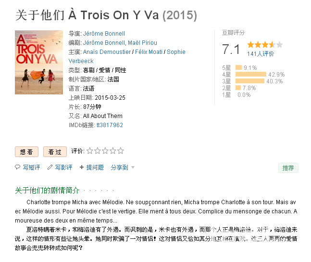311x262 pixels.
Task: Rate the movie two stars
Action: click(x=98, y=151)
